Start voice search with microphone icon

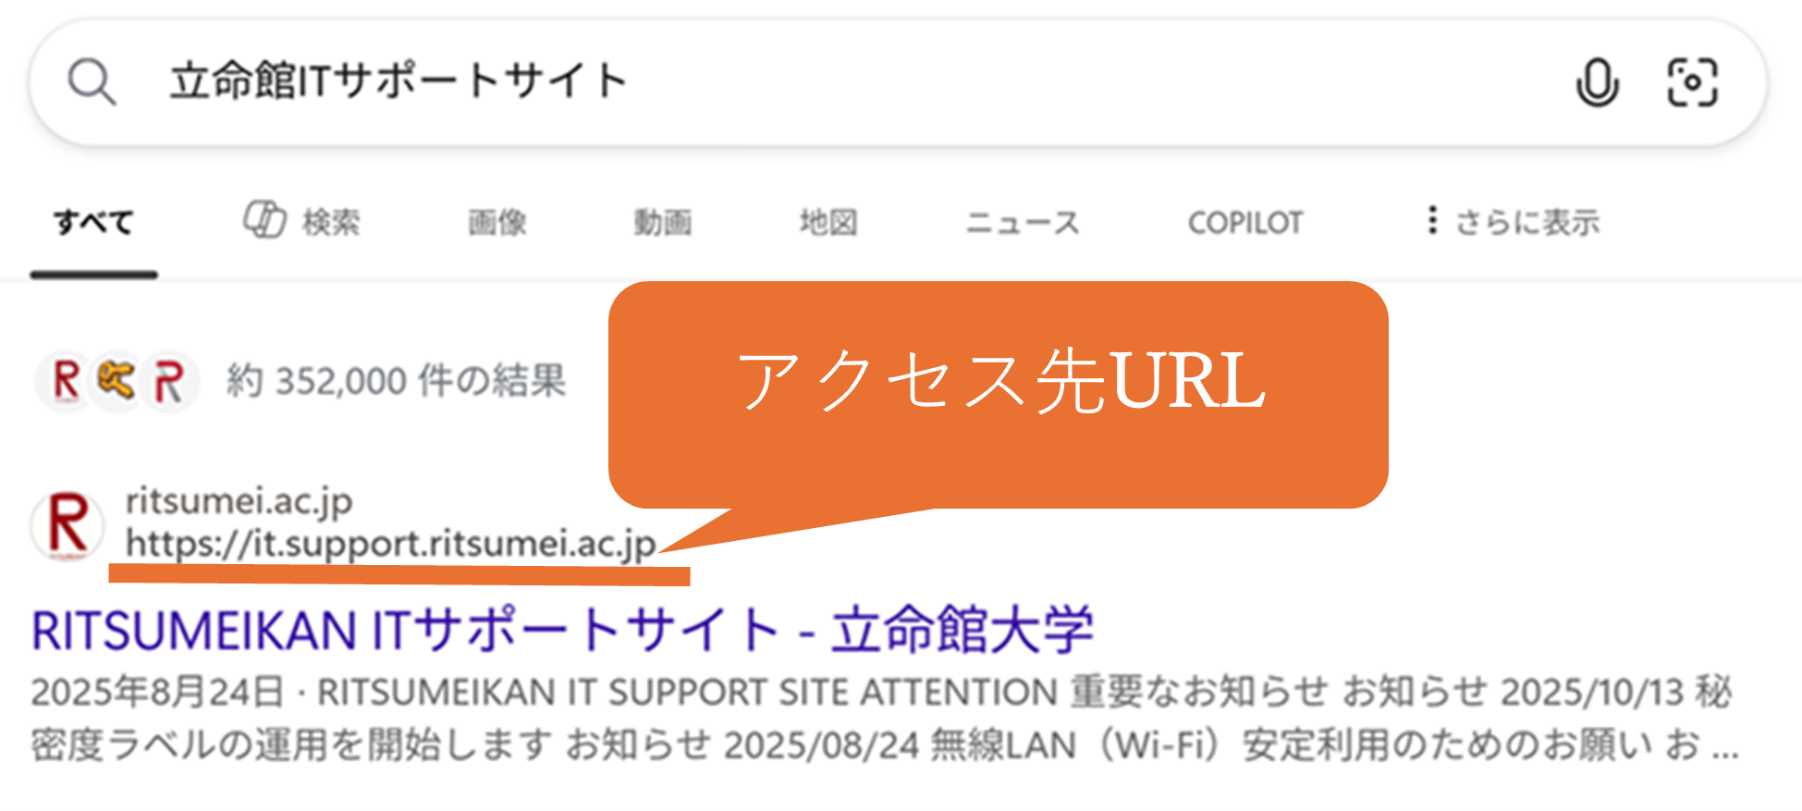click(1597, 82)
